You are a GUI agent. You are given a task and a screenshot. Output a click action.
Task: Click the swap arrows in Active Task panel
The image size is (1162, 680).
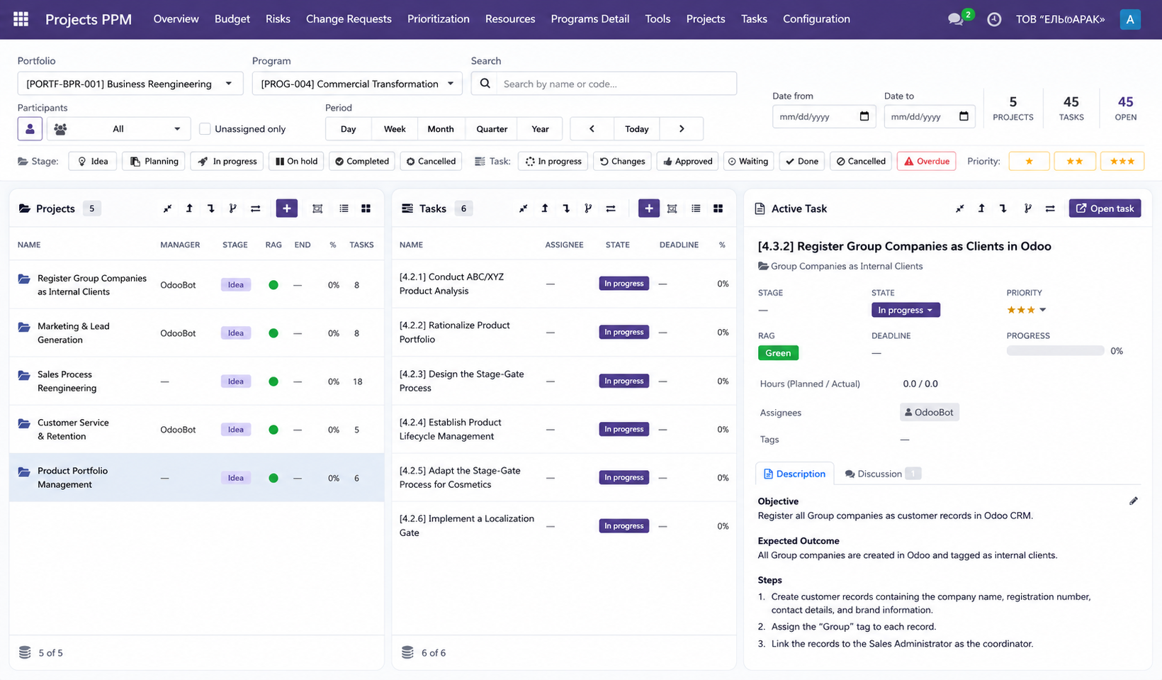coord(1050,208)
